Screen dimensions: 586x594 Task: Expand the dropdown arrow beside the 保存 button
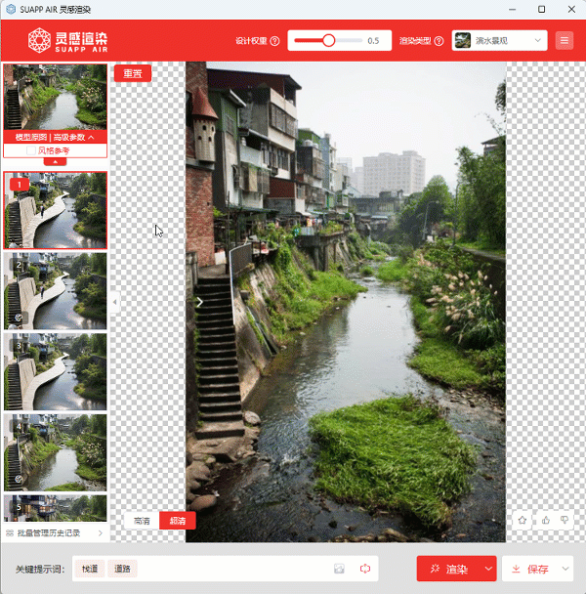click(565, 569)
